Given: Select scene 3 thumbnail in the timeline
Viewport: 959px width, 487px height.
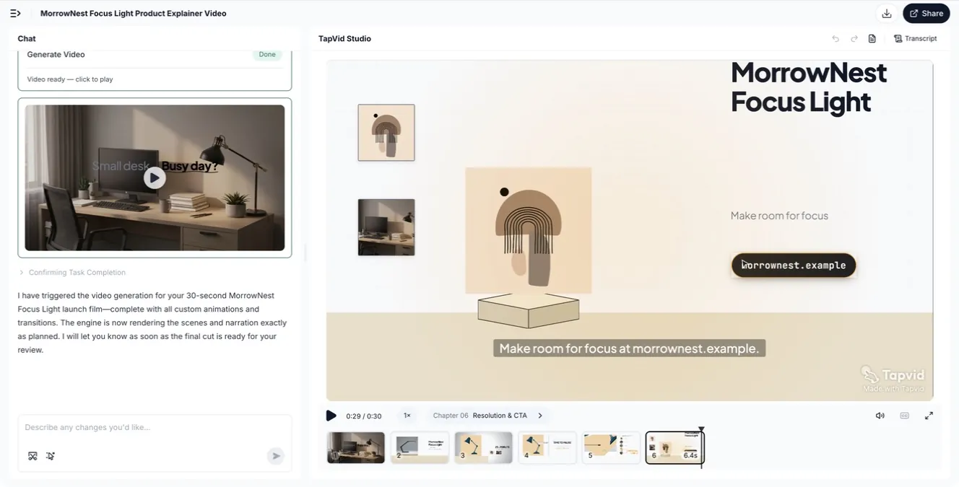Looking at the screenshot, I should point(483,447).
